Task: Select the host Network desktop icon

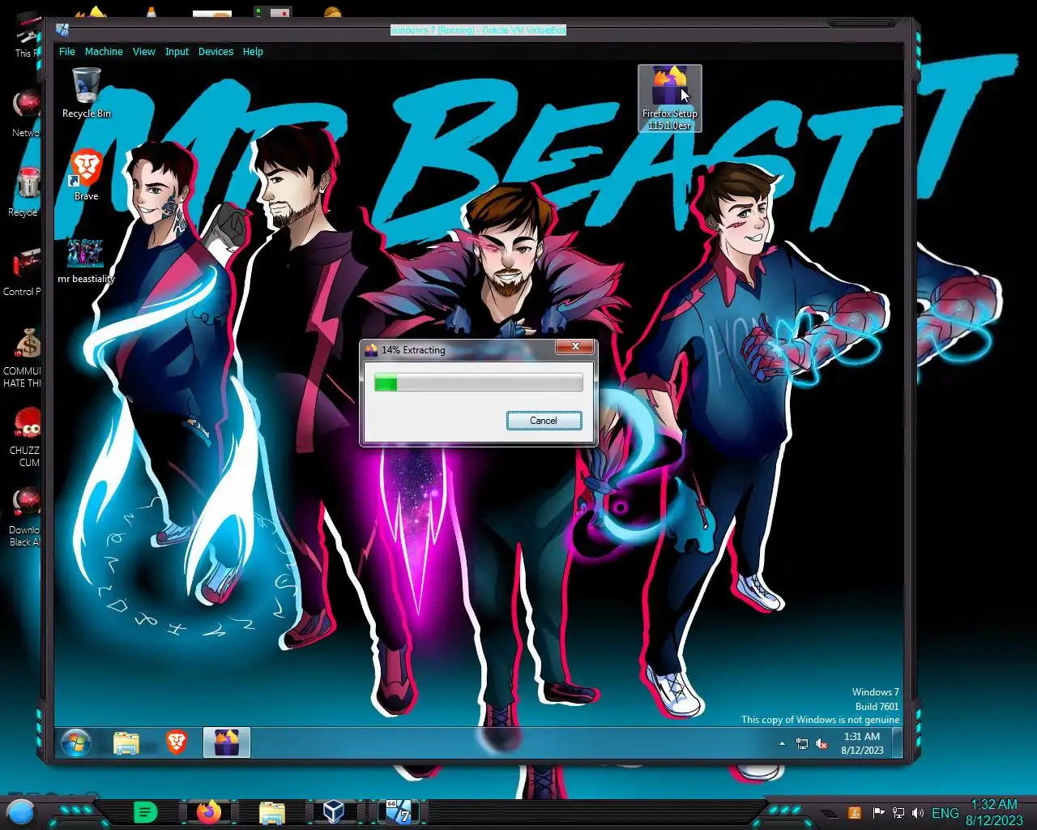Action: tap(24, 113)
